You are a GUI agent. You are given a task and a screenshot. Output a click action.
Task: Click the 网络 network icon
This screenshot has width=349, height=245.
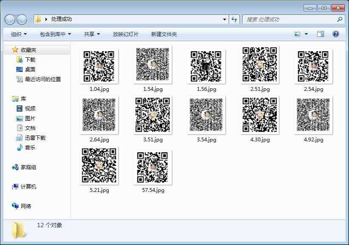coord(15,206)
